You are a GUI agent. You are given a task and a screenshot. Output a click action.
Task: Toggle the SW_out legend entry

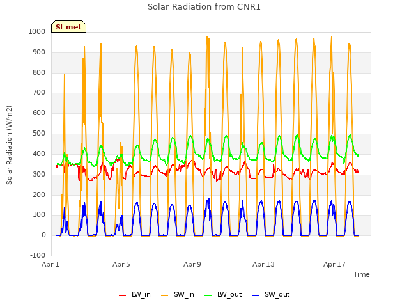pyautogui.click(x=271, y=294)
